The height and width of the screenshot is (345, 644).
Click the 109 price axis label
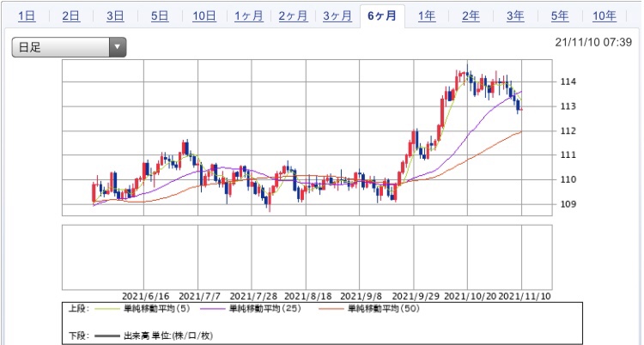pyautogui.click(x=568, y=204)
